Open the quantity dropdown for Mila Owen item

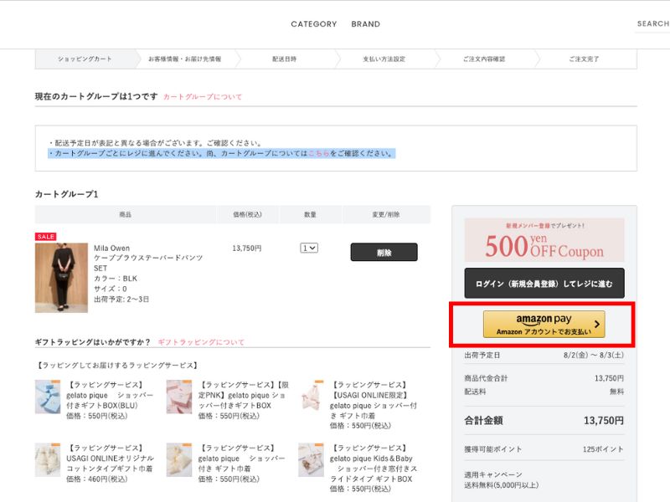[x=309, y=248]
